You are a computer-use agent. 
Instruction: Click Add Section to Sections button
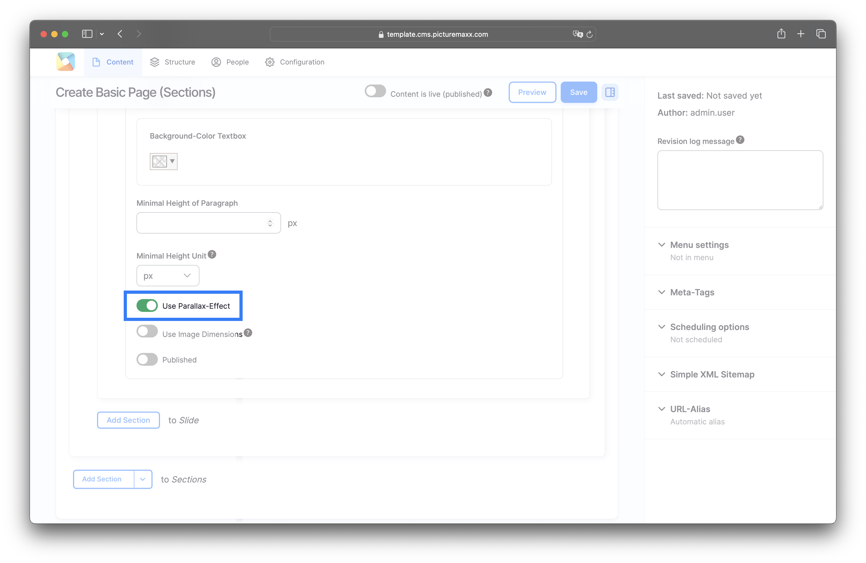(x=104, y=479)
